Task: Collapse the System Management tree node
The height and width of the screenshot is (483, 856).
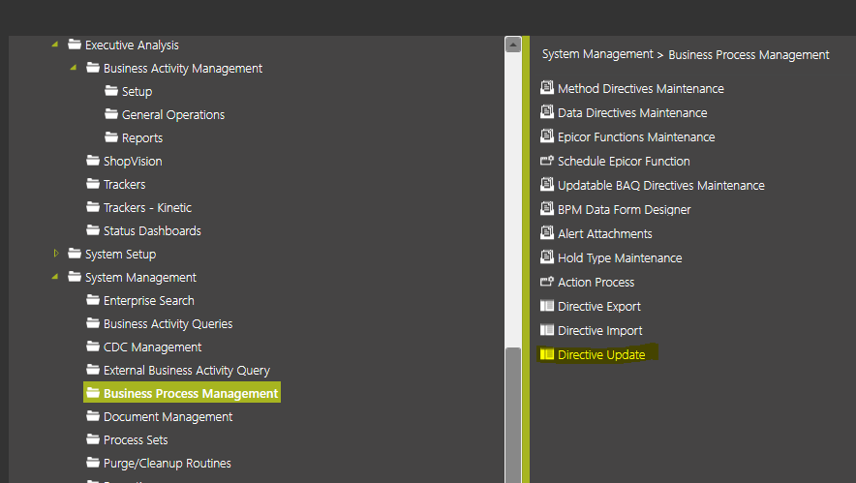Action: 54,277
